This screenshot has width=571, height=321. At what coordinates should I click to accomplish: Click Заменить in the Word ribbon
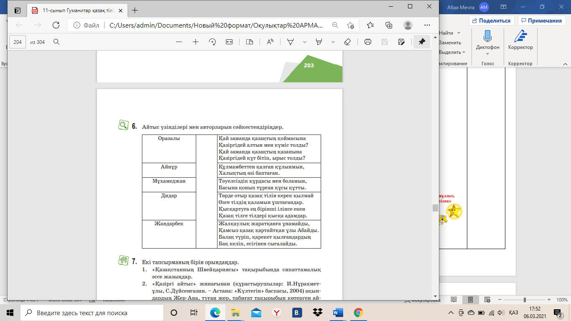(450, 43)
